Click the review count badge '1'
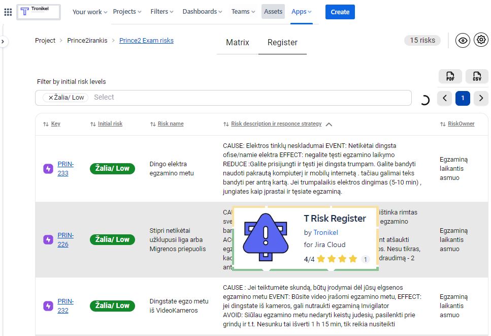 point(365,259)
